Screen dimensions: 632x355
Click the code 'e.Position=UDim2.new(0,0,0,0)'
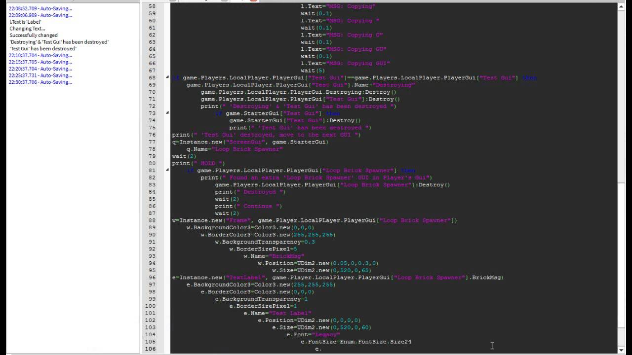click(x=309, y=320)
